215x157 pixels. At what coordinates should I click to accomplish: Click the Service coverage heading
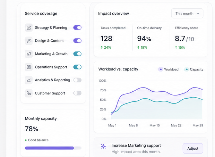(x=41, y=14)
